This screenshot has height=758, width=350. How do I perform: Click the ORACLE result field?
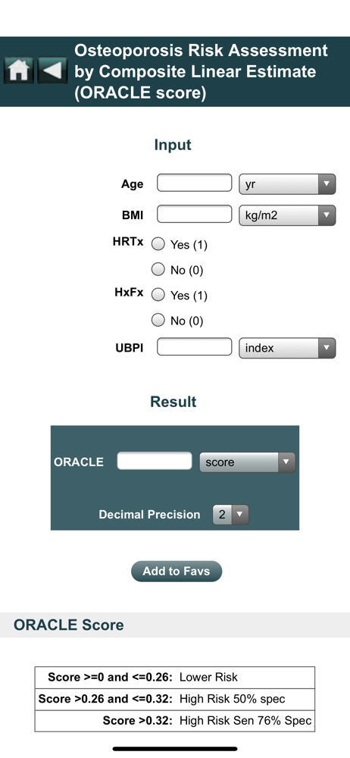point(155,461)
